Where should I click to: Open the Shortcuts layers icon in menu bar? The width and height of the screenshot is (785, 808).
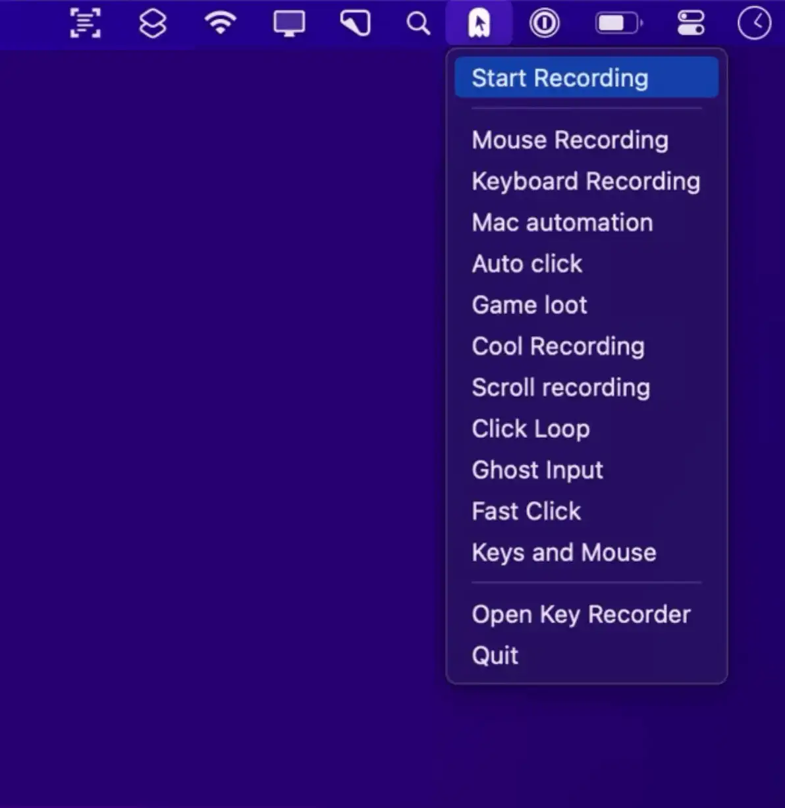point(153,24)
